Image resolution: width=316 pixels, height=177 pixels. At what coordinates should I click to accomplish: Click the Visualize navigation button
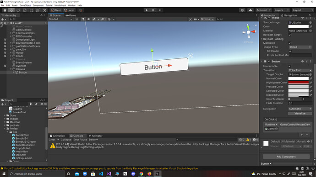point(300,114)
